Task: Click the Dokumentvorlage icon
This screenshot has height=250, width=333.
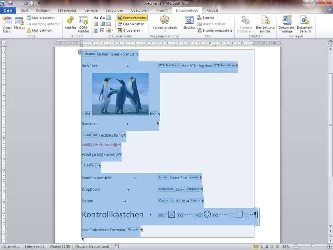Action: 287,23
